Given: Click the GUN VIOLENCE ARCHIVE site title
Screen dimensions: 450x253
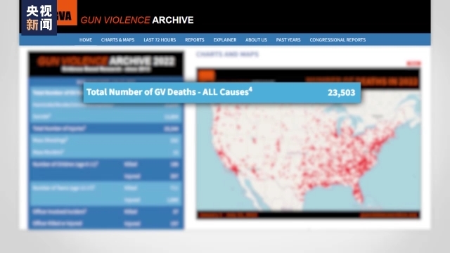Looking at the screenshot, I should (137, 20).
